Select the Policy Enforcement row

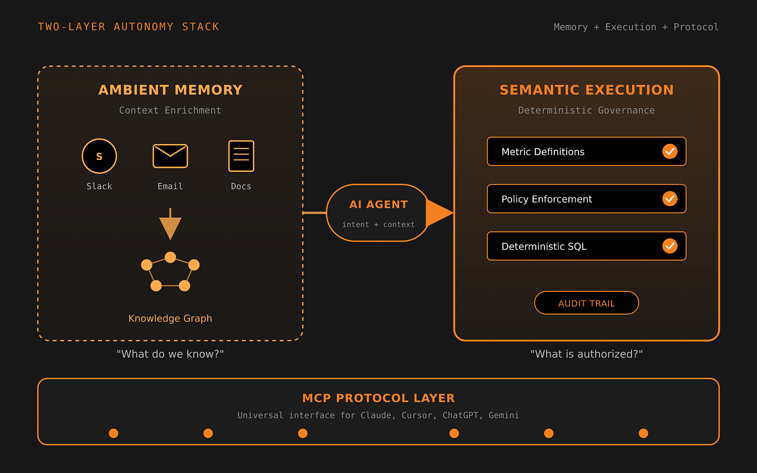[587, 199]
